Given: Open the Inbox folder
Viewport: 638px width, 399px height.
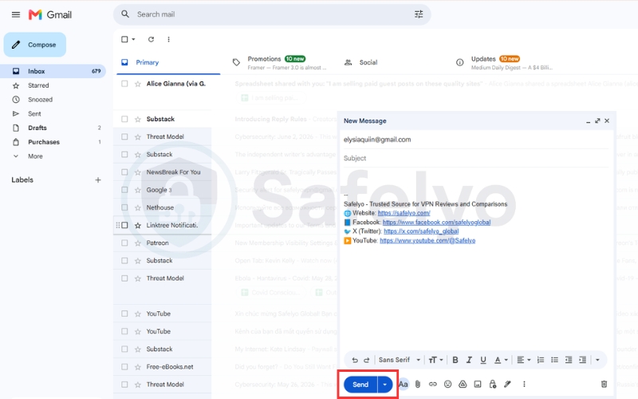Looking at the screenshot, I should (53, 71).
